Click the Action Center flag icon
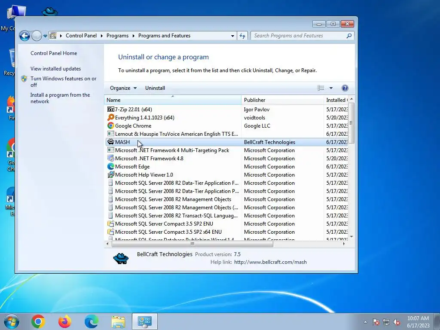 click(376, 322)
